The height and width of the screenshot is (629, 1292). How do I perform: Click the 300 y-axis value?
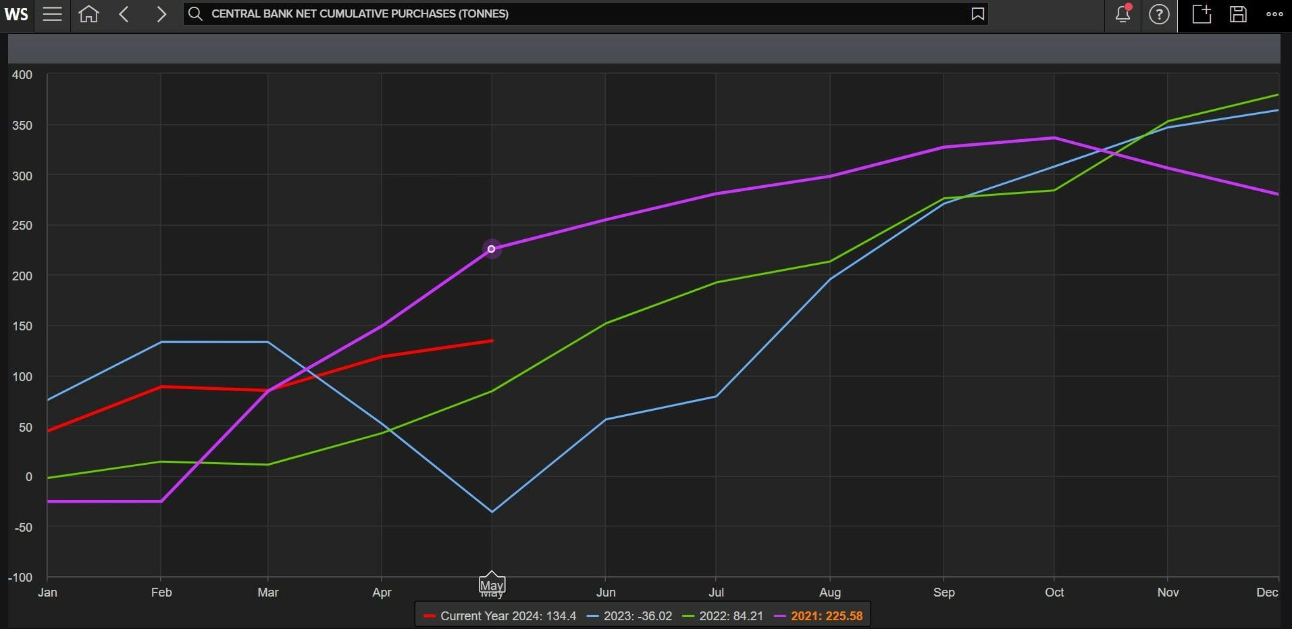tap(22, 176)
